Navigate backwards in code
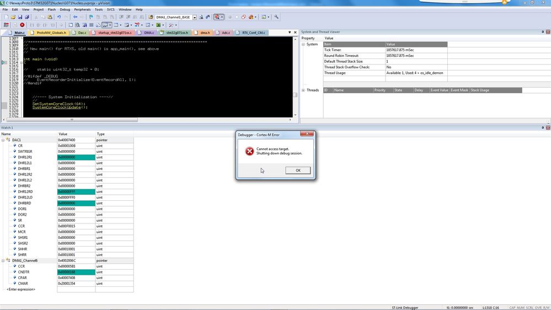The height and width of the screenshot is (310, 551). (75, 17)
